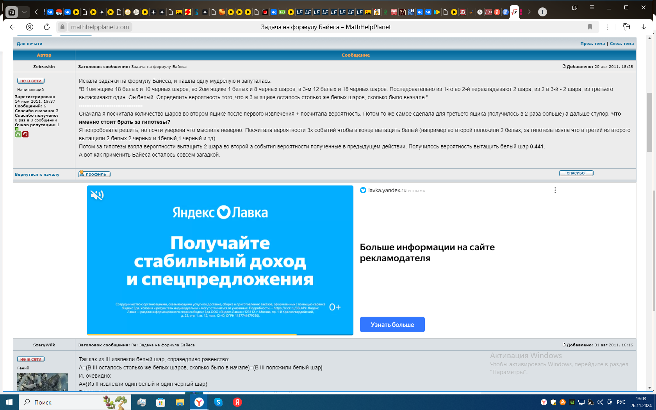Unmute the Yandex Lavka ad video
Screen dimensions: 656x410
(x=97, y=195)
